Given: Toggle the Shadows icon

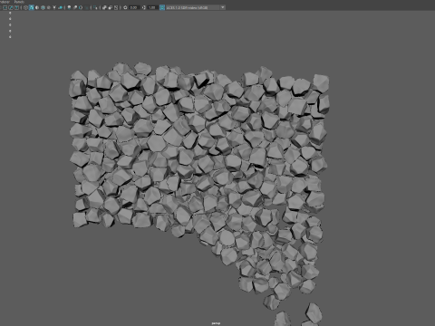Looking at the screenshot, I should tap(60, 7).
